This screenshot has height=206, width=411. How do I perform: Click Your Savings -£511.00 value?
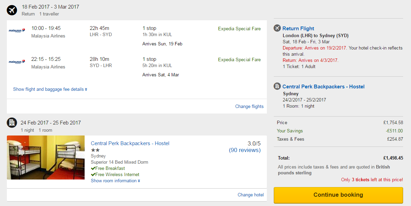pyautogui.click(x=394, y=131)
